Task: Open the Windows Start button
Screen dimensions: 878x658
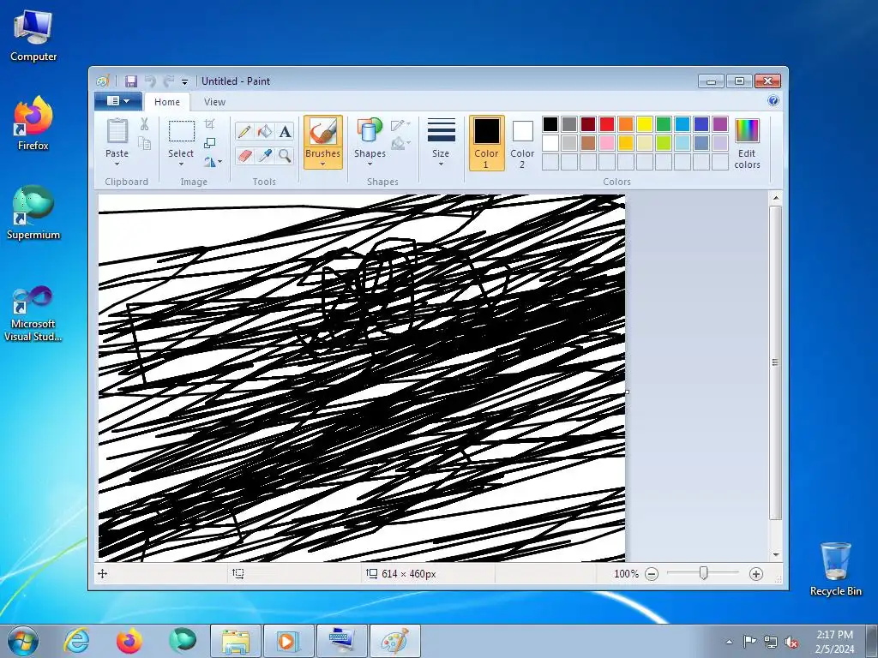Action: click(23, 641)
